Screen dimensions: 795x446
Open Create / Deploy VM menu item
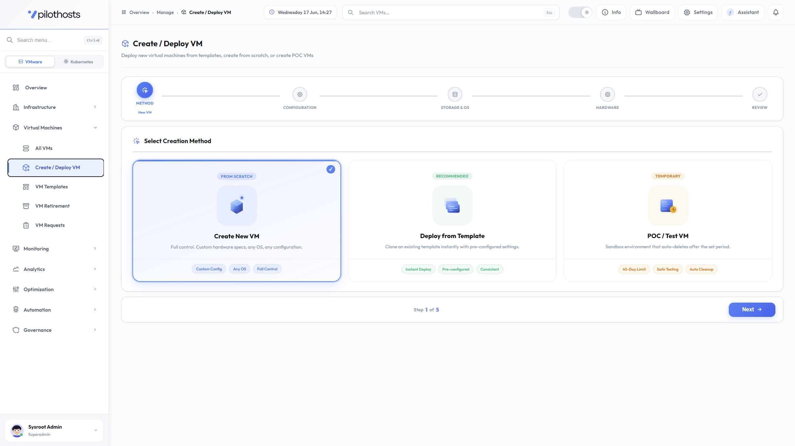pyautogui.click(x=56, y=168)
